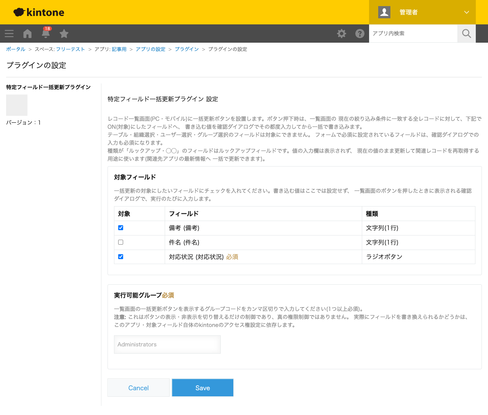Click the plugin placeholder thumbnail
Viewport: 488px width, 415px height.
[17, 105]
